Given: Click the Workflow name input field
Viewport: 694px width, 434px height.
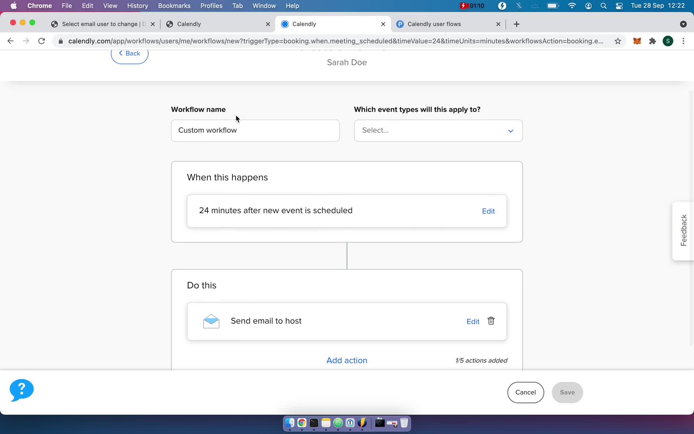Looking at the screenshot, I should (x=255, y=131).
